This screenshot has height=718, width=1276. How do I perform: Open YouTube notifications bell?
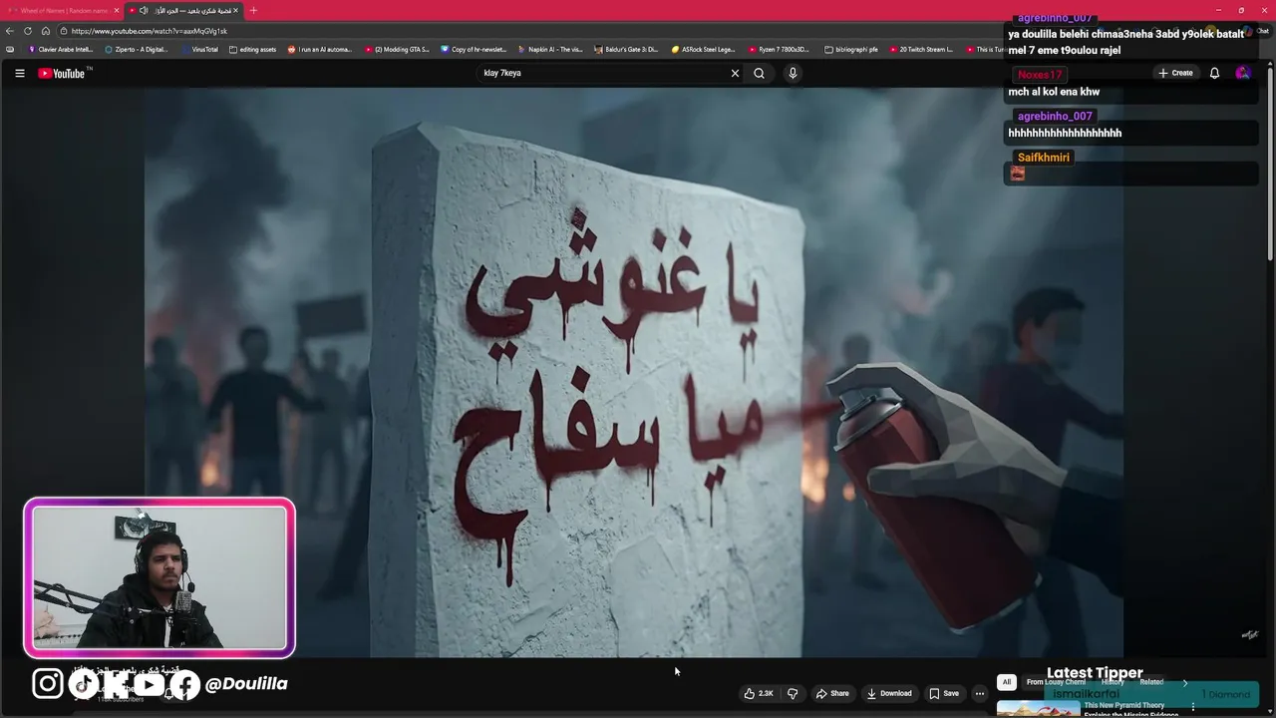1214,73
